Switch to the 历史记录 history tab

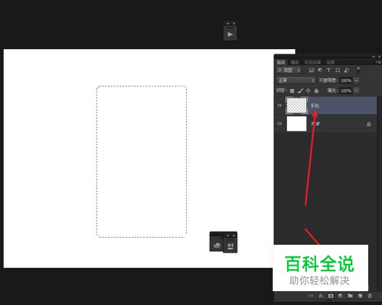[312, 62]
